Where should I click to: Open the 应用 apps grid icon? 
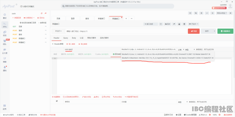click(5, 107)
